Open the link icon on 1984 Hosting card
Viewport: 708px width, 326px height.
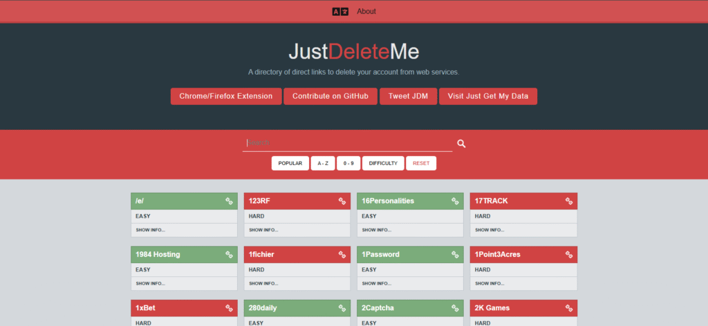click(x=229, y=254)
